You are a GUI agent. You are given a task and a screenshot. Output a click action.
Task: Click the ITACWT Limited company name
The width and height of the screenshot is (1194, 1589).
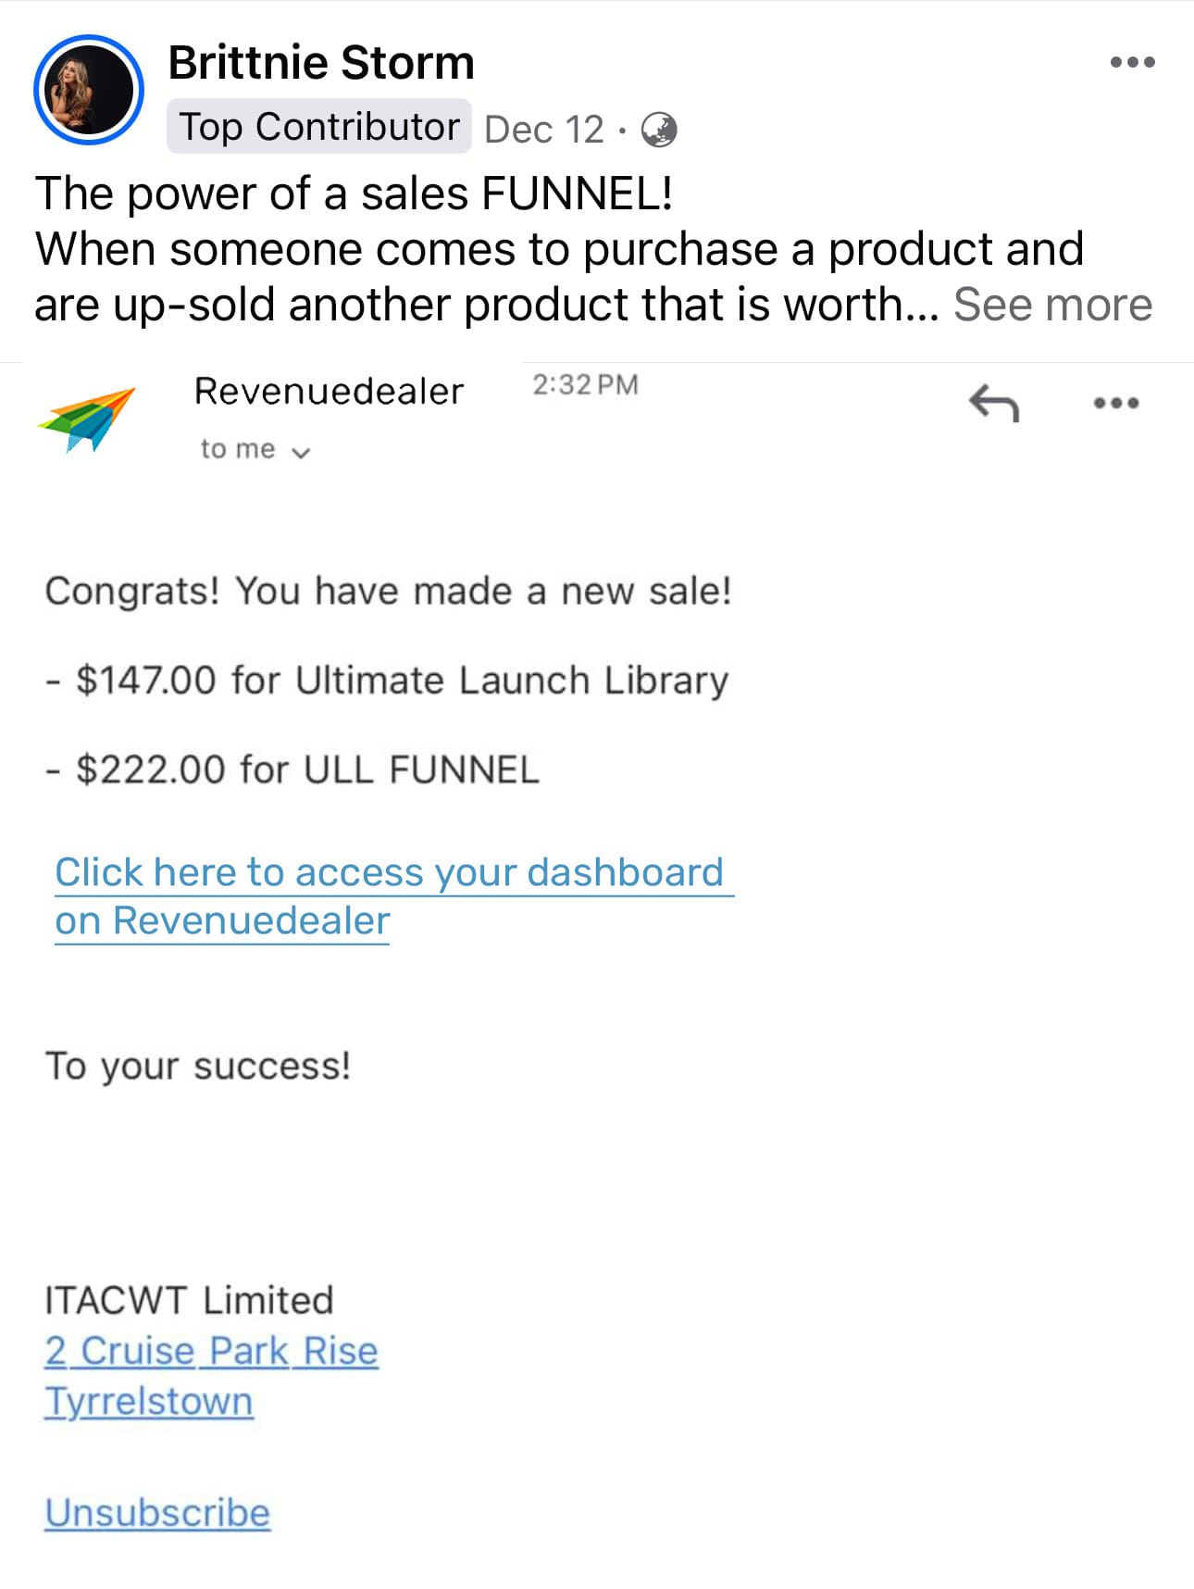pos(189,1300)
